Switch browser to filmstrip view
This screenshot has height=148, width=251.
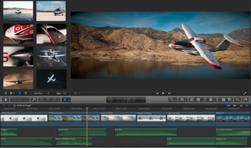click(x=20, y=93)
